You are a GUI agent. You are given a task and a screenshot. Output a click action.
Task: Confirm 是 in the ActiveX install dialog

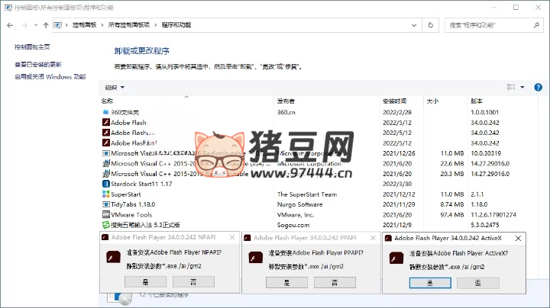click(x=429, y=282)
